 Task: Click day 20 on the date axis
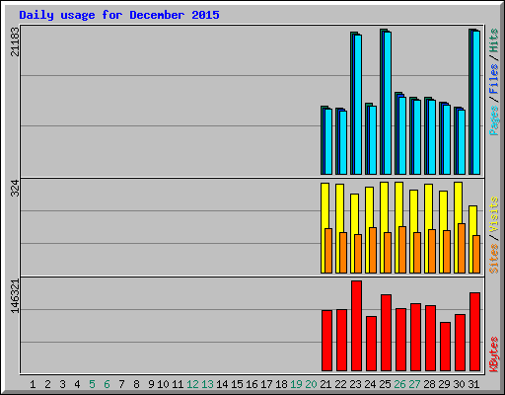311,384
